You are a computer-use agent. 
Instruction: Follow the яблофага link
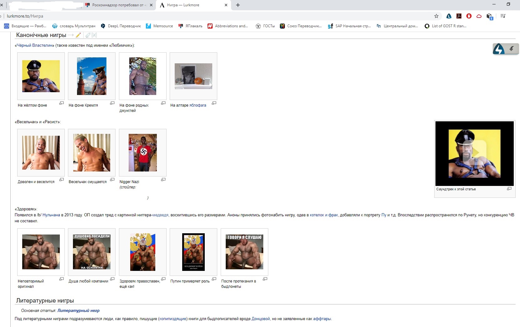coord(198,105)
